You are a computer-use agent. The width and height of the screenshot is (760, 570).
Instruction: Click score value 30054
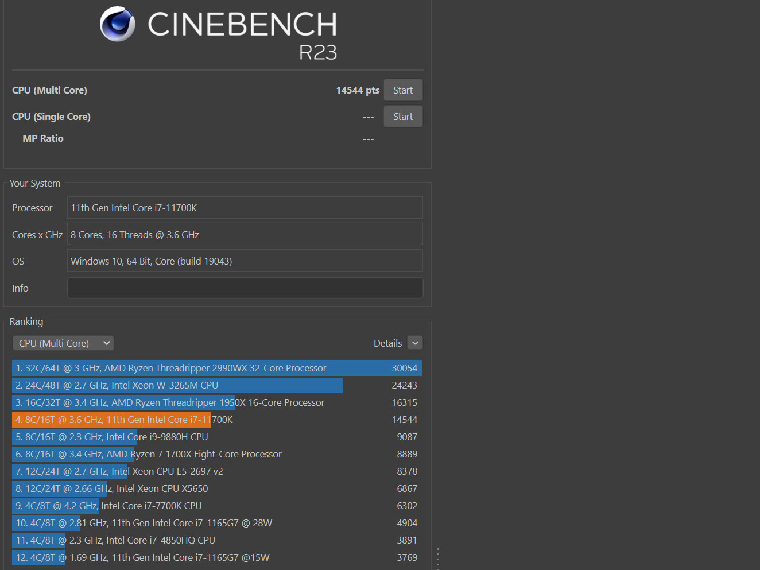[404, 368]
